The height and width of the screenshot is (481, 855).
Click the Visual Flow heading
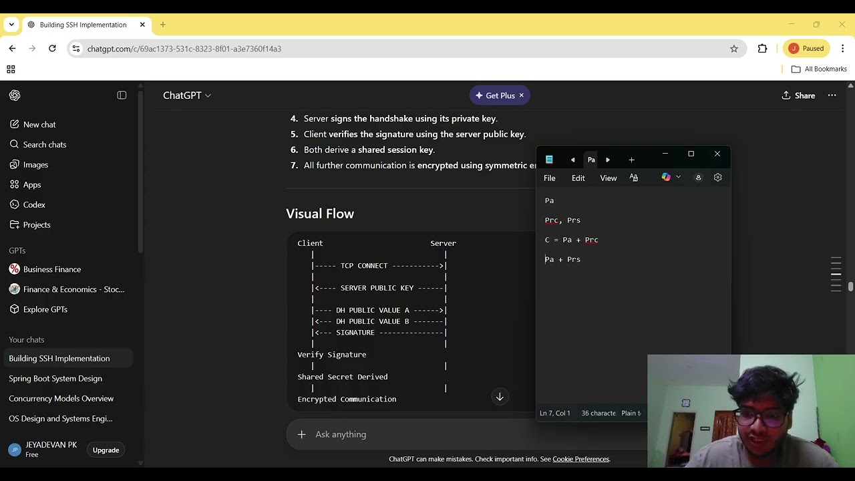320,214
